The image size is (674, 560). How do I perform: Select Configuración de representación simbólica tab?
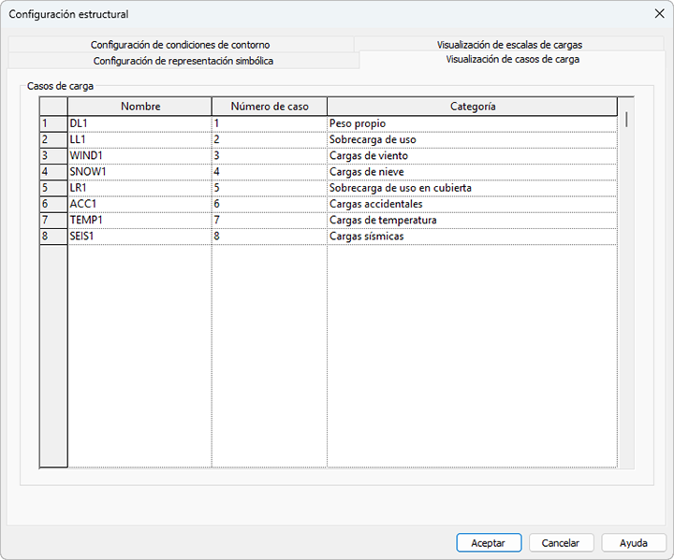pyautogui.click(x=183, y=61)
